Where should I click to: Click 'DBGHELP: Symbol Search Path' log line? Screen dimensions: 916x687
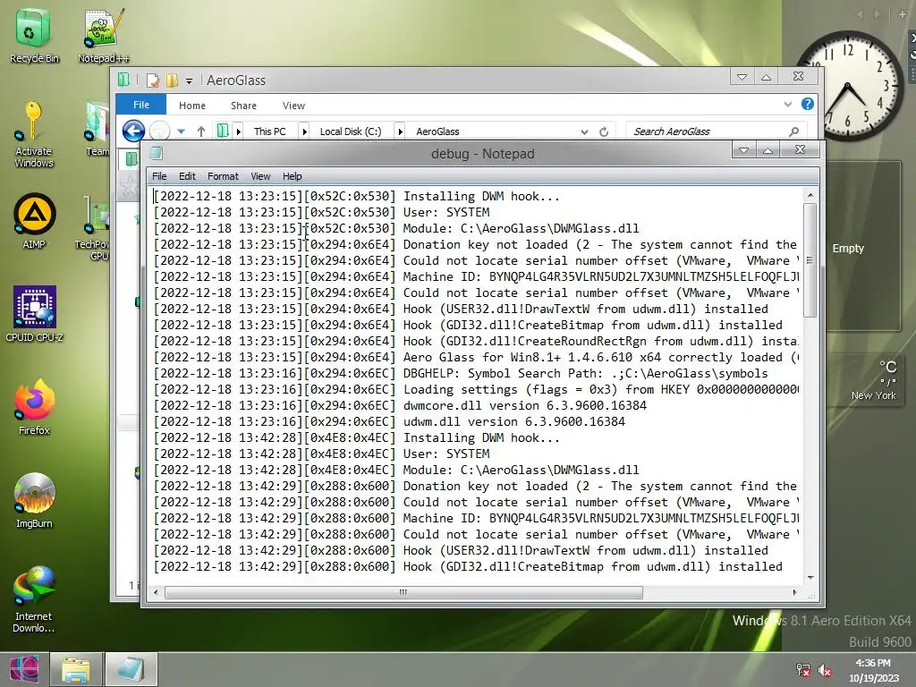(x=461, y=373)
